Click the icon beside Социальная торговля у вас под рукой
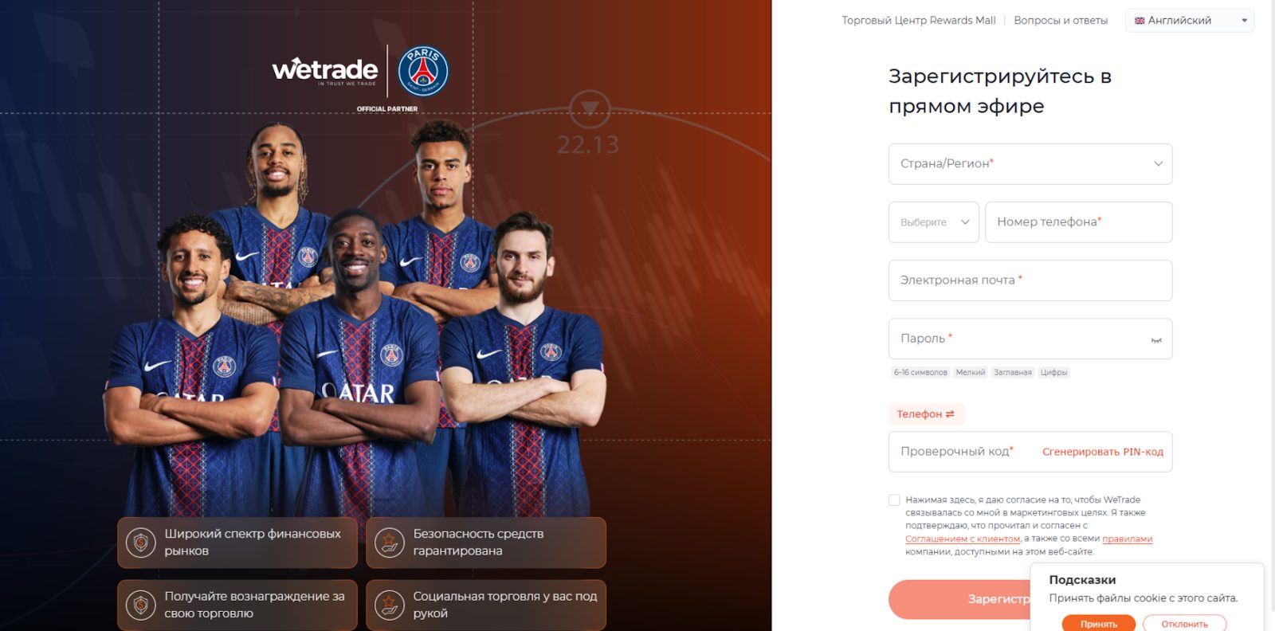1275x631 pixels. [390, 605]
